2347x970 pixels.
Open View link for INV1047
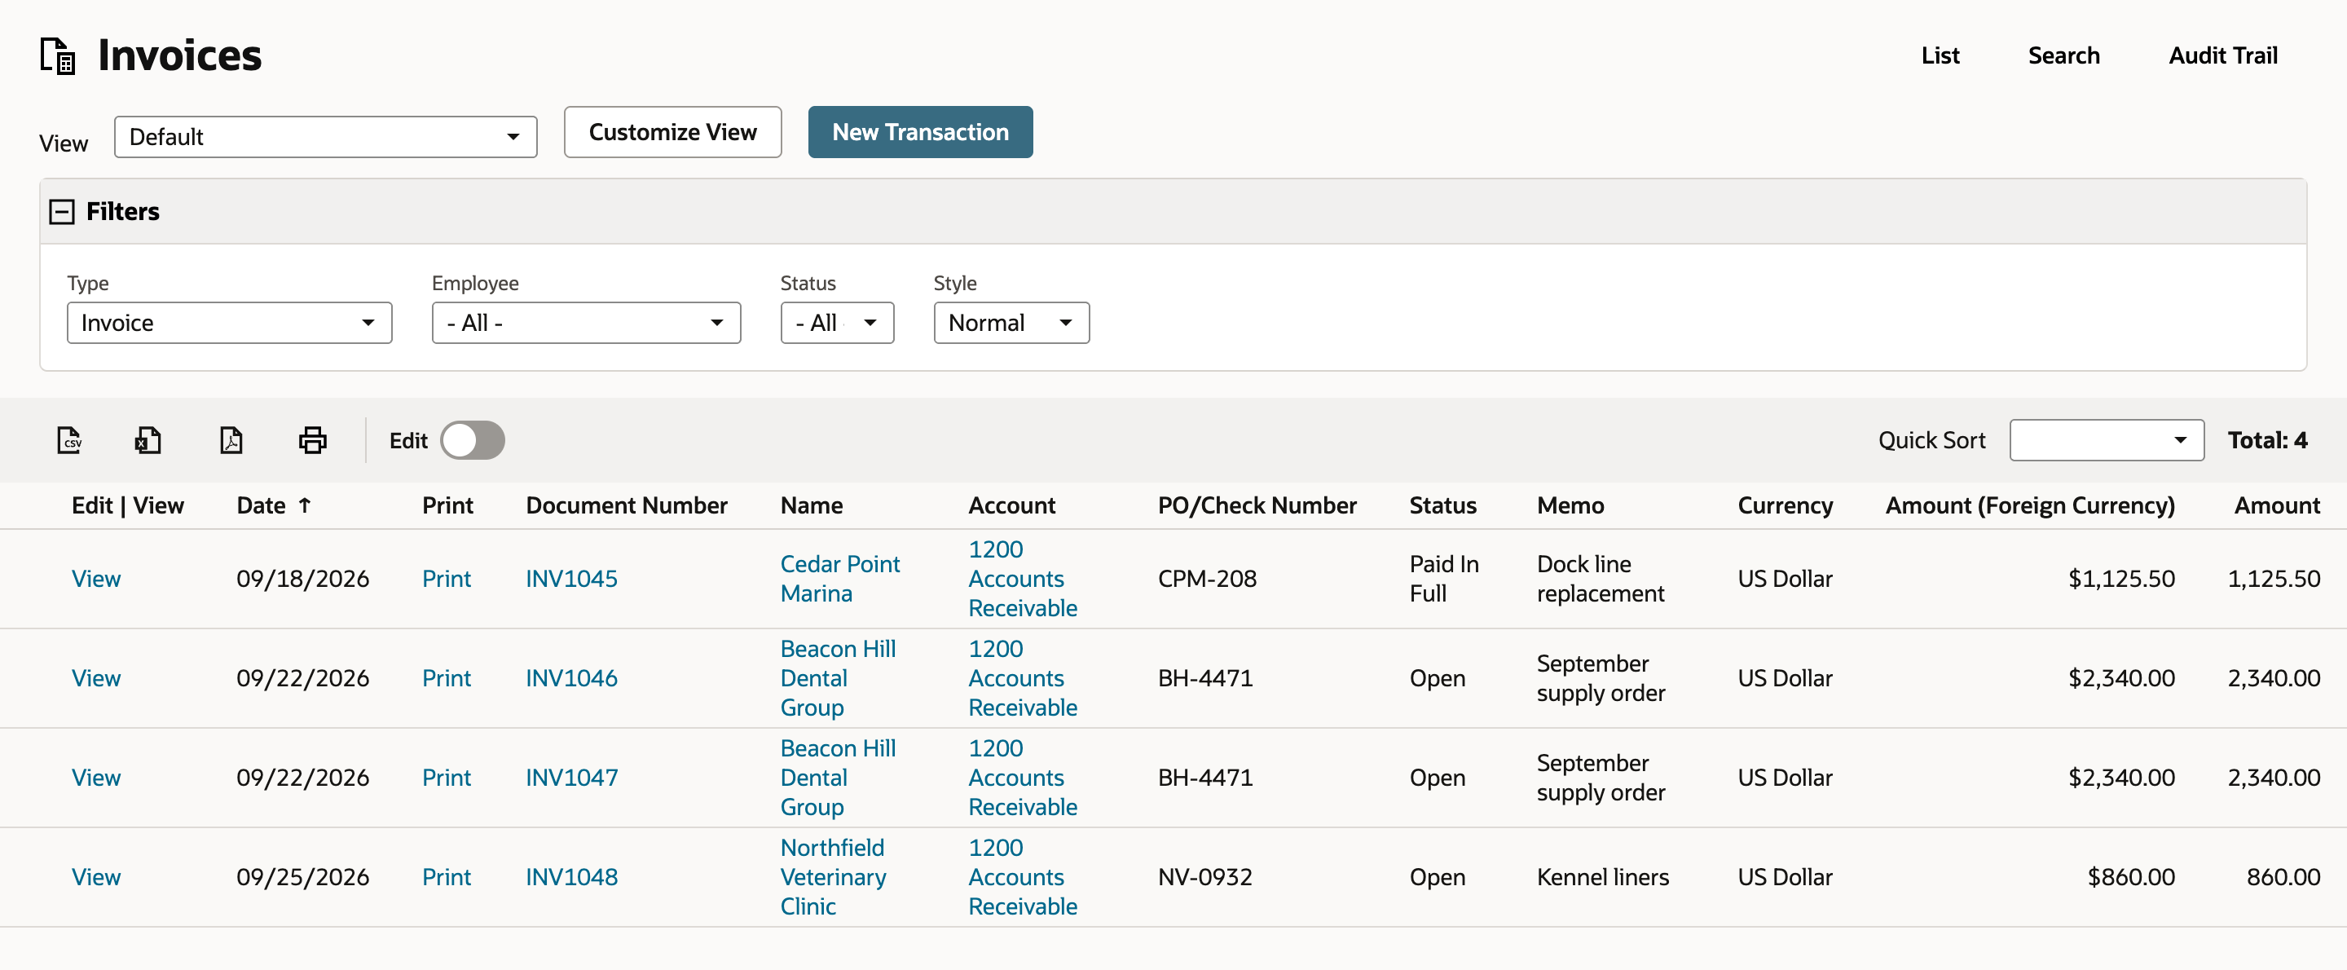(97, 777)
